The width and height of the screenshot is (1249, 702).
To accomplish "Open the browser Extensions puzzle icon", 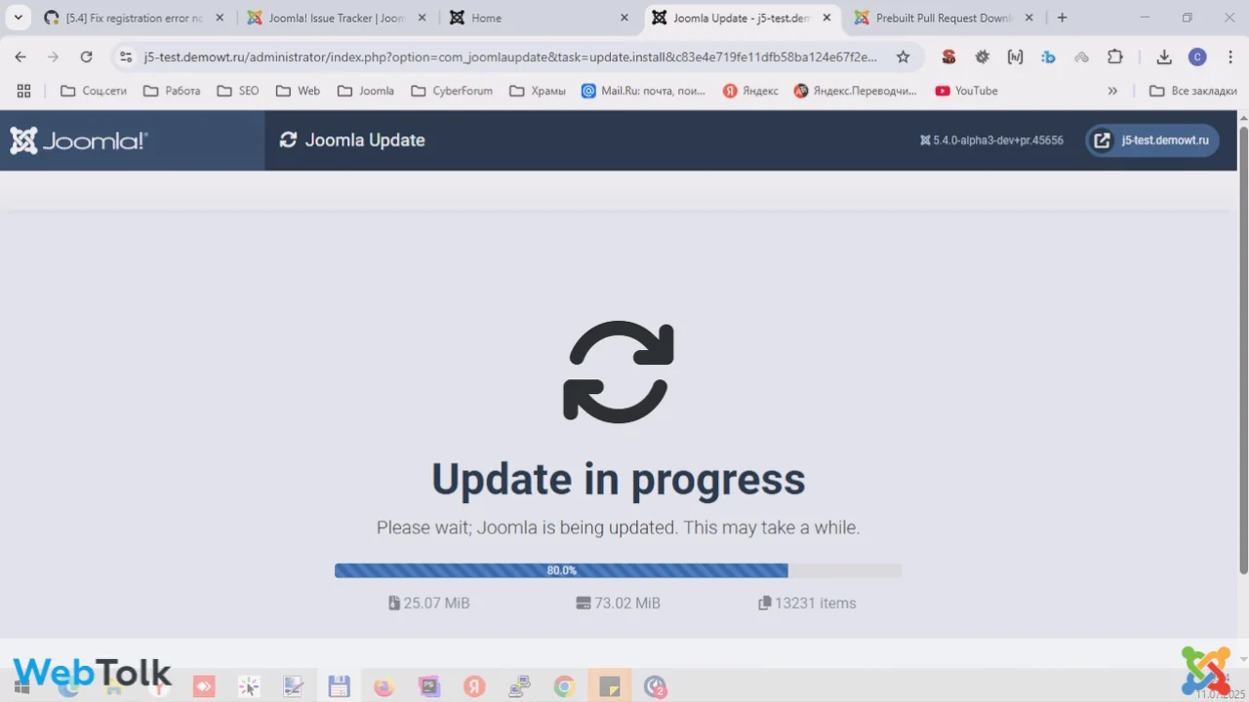I will coord(1115,58).
